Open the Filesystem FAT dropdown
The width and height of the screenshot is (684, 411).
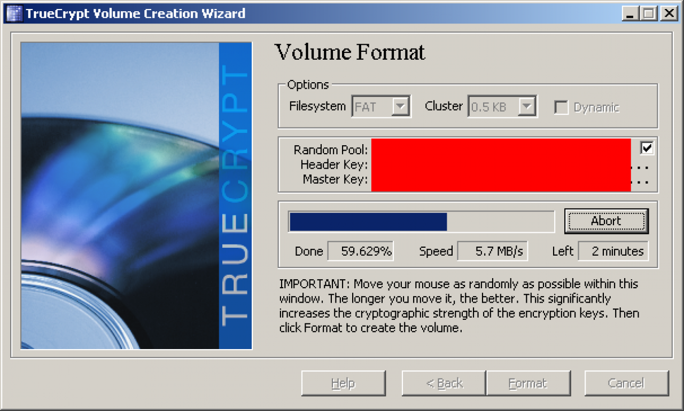tap(381, 107)
